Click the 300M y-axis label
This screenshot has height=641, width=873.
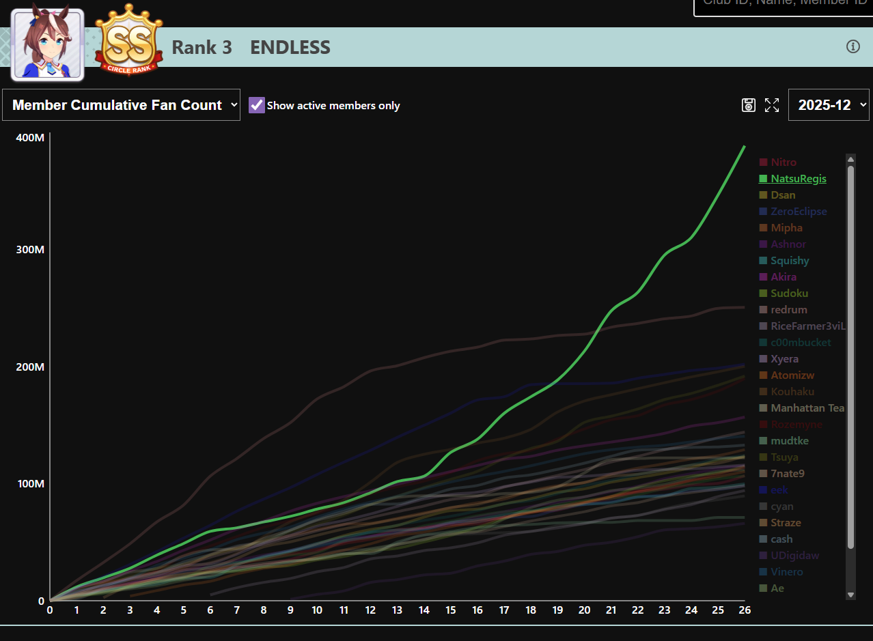[x=30, y=250]
